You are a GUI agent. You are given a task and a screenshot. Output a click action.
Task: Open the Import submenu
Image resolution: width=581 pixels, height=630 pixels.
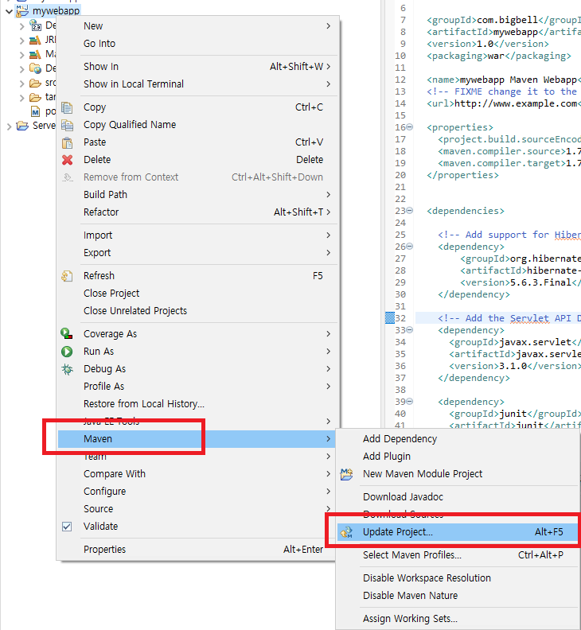197,235
